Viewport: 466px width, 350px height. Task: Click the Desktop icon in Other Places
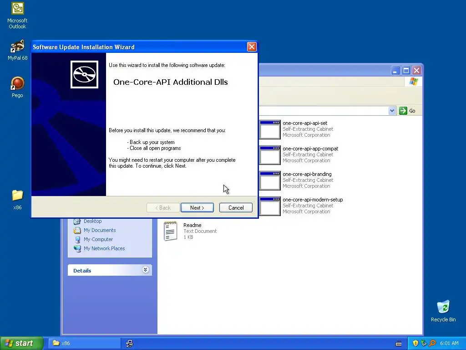tap(77, 221)
